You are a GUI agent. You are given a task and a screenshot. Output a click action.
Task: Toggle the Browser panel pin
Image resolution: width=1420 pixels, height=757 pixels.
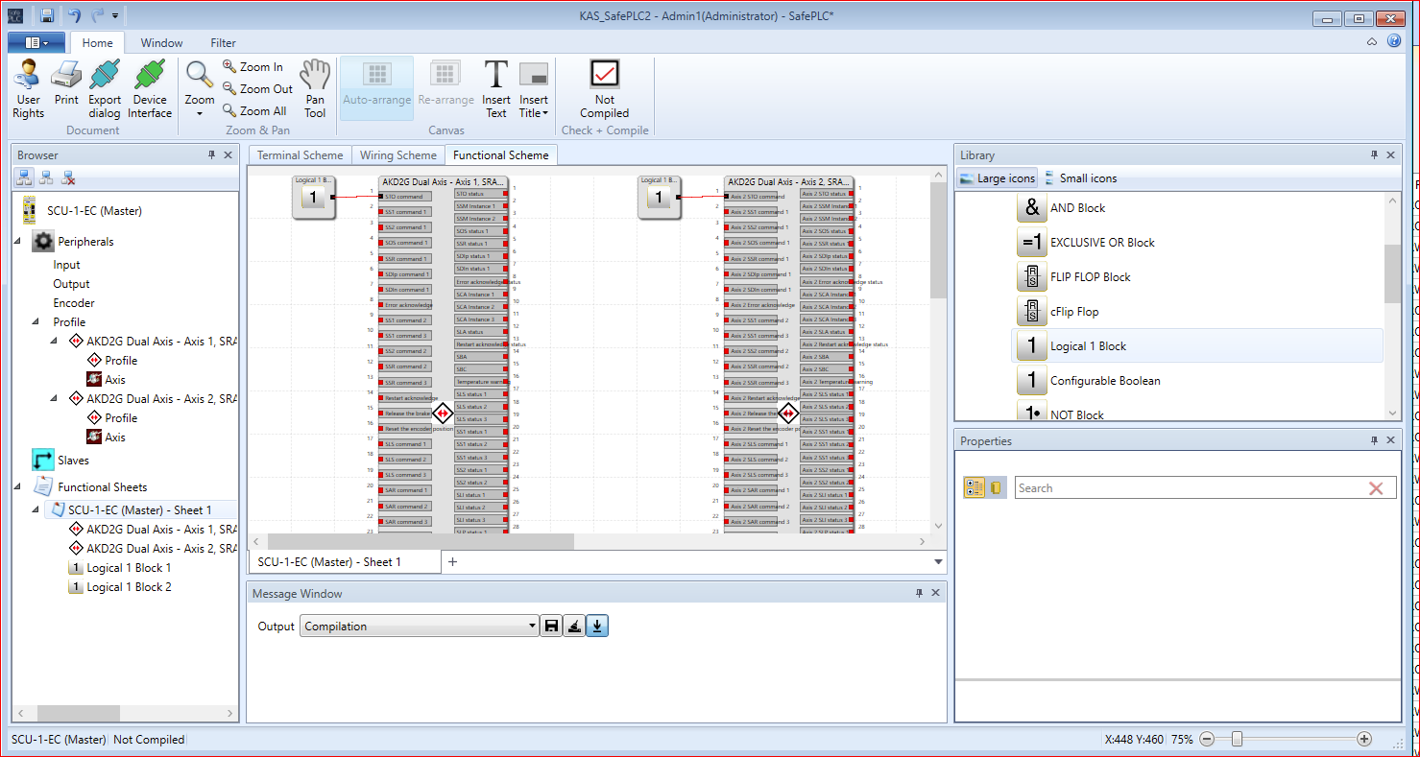(212, 155)
